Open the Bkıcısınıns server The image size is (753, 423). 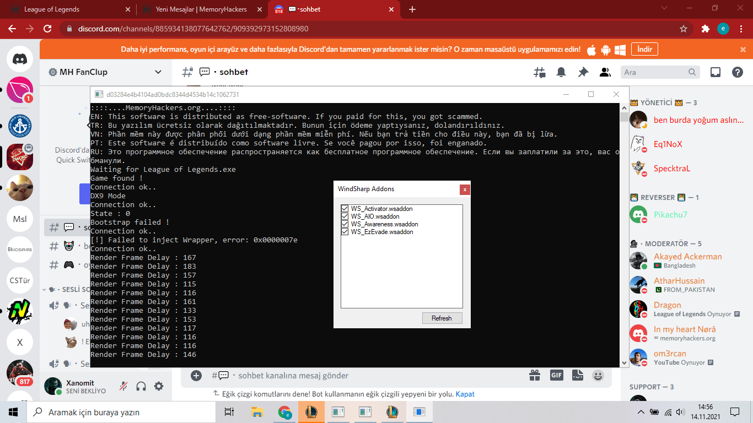coord(20,250)
